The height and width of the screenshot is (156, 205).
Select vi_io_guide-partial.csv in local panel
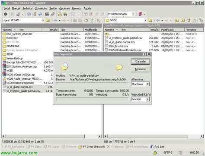point(18,87)
